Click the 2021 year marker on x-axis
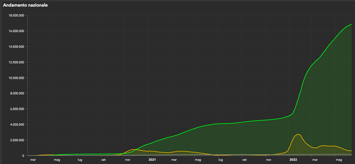The width and height of the screenshot is (355, 164). pyautogui.click(x=152, y=159)
